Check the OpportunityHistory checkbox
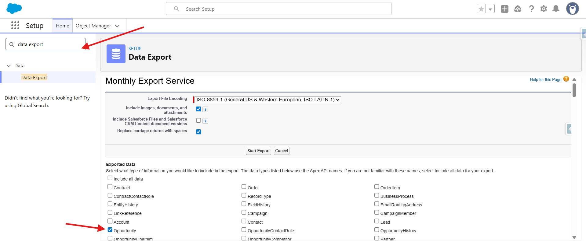This screenshot has height=245, width=586. coord(377,230)
